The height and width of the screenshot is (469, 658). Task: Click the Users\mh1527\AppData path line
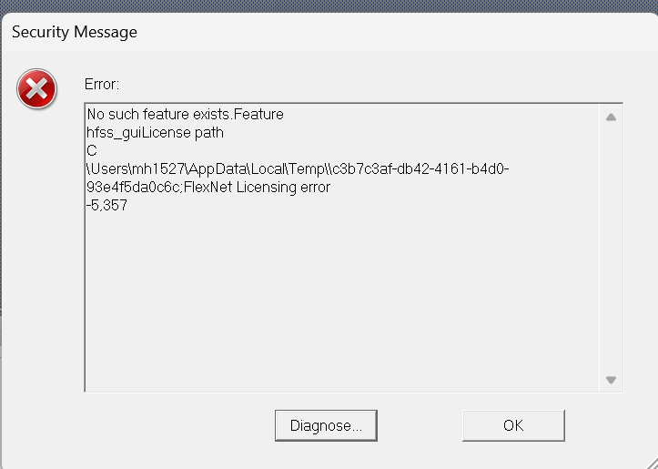[x=298, y=168]
